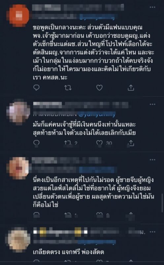Share the first tweet ending with คหสต.นะ
The image size is (164, 265).
coord(131,87)
